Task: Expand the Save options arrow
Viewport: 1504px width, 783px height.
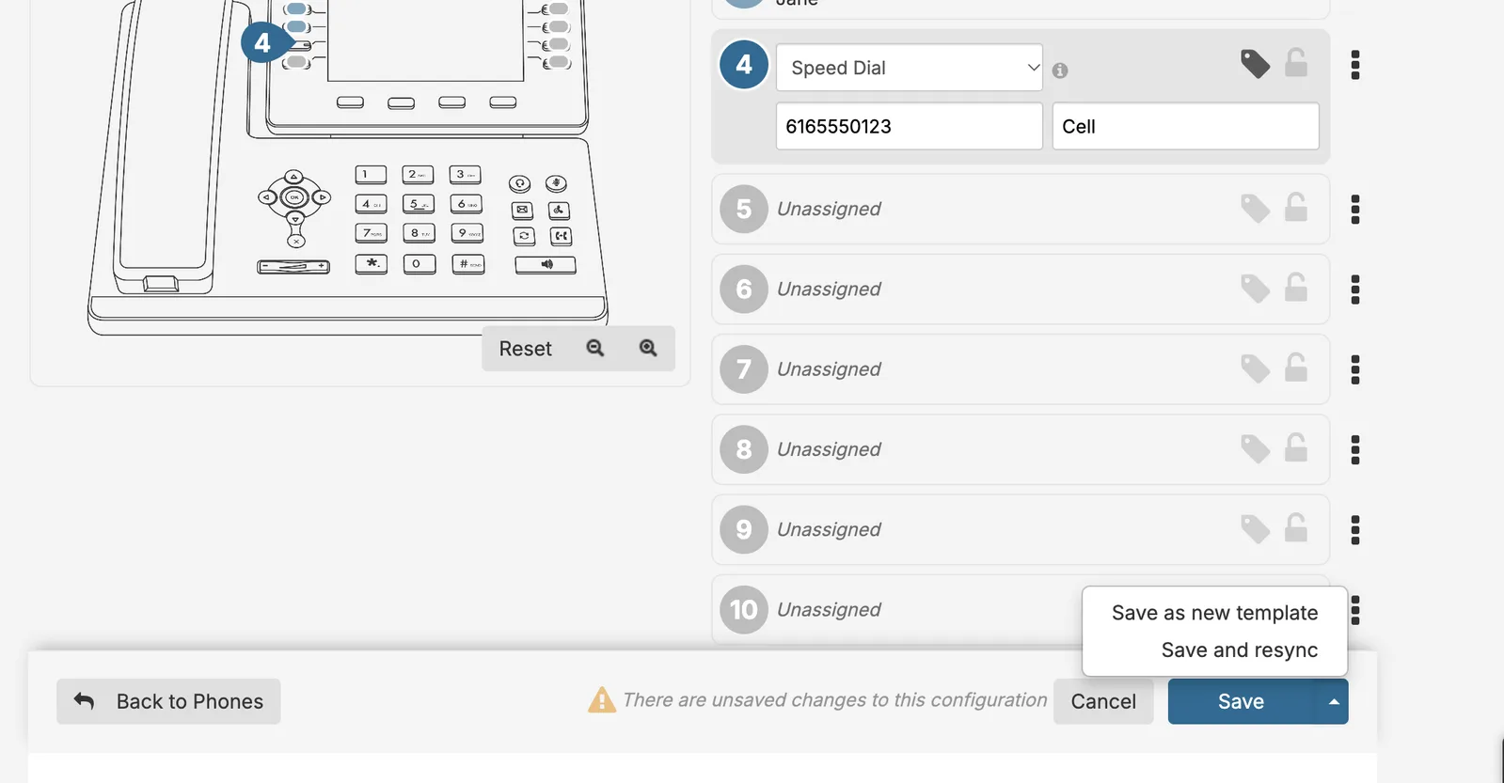Action: click(1333, 701)
